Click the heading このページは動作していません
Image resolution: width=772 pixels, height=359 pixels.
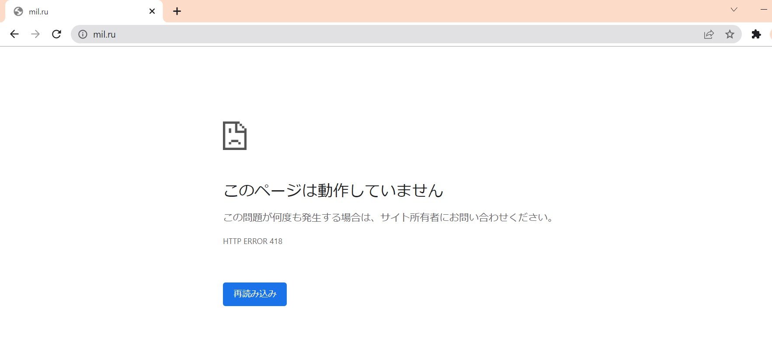coord(334,190)
